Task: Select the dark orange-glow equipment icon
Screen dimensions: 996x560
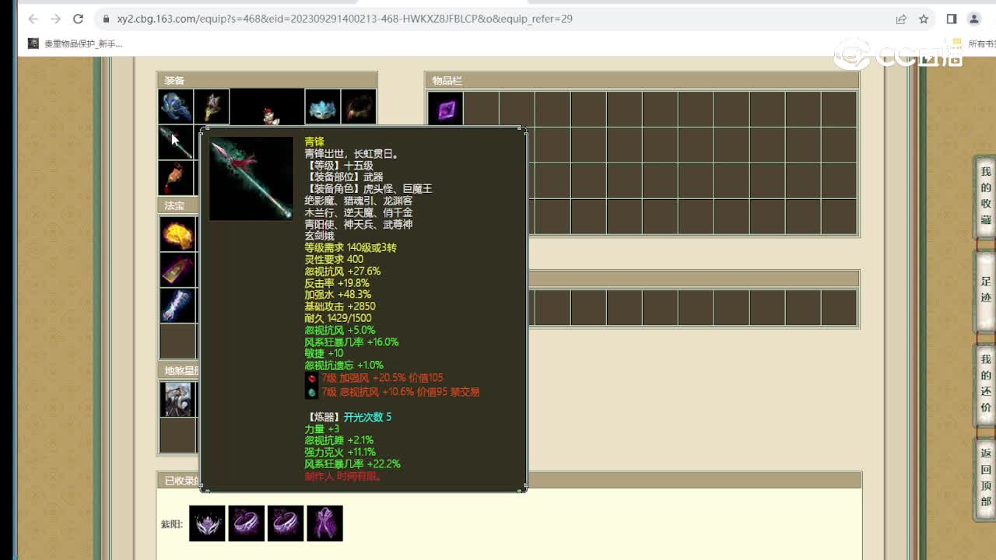Action: [358, 107]
